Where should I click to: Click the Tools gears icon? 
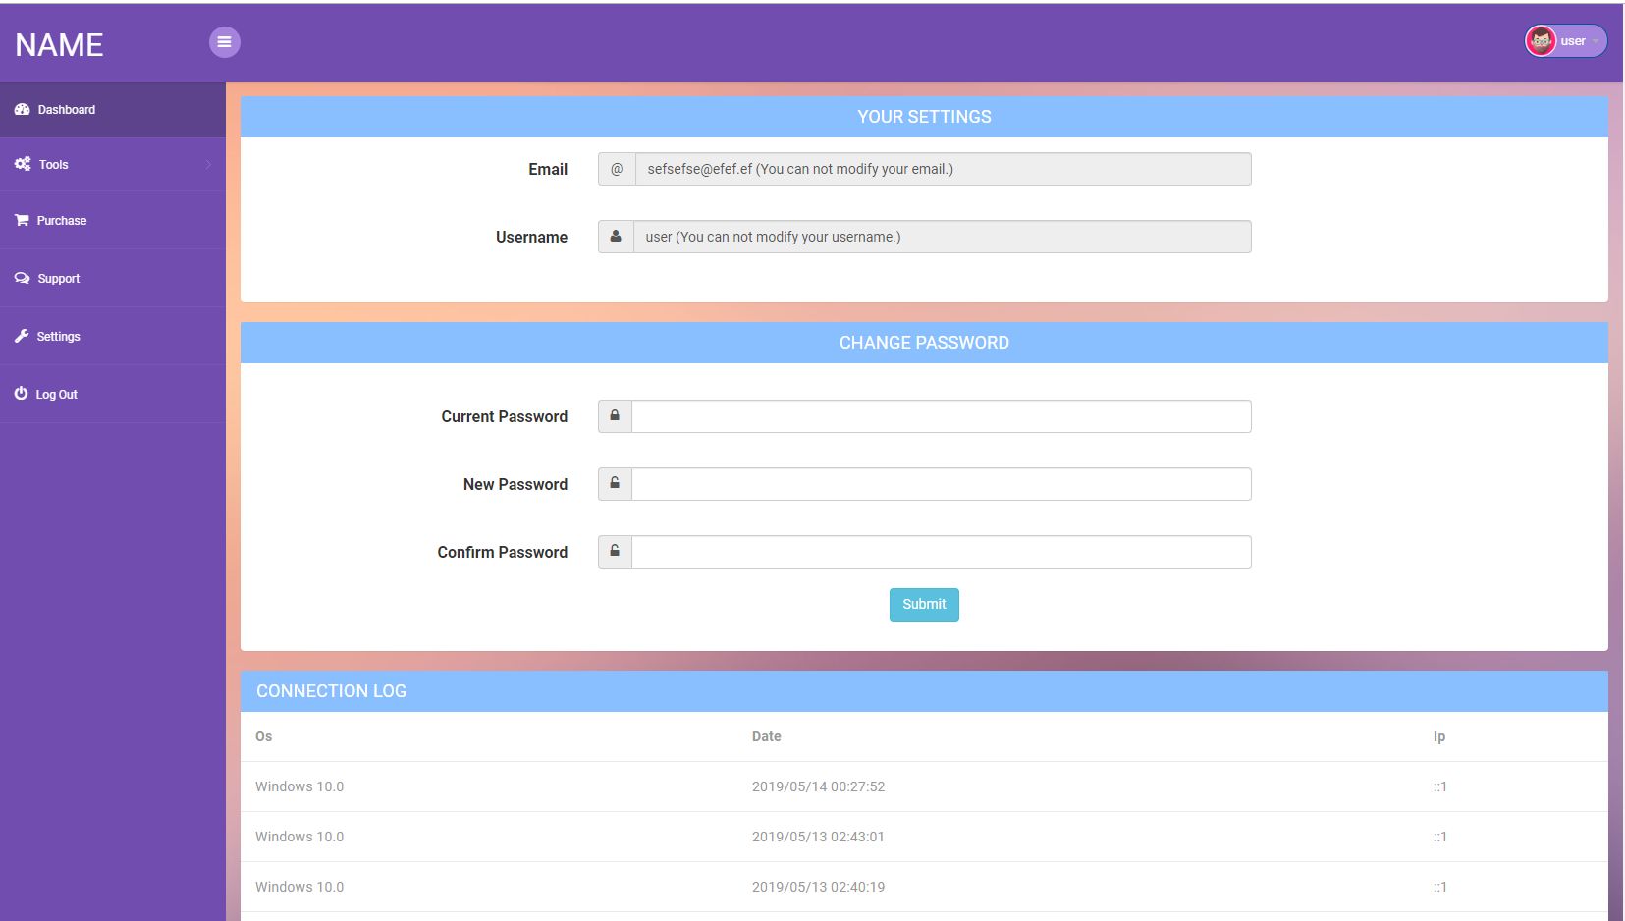tap(23, 164)
